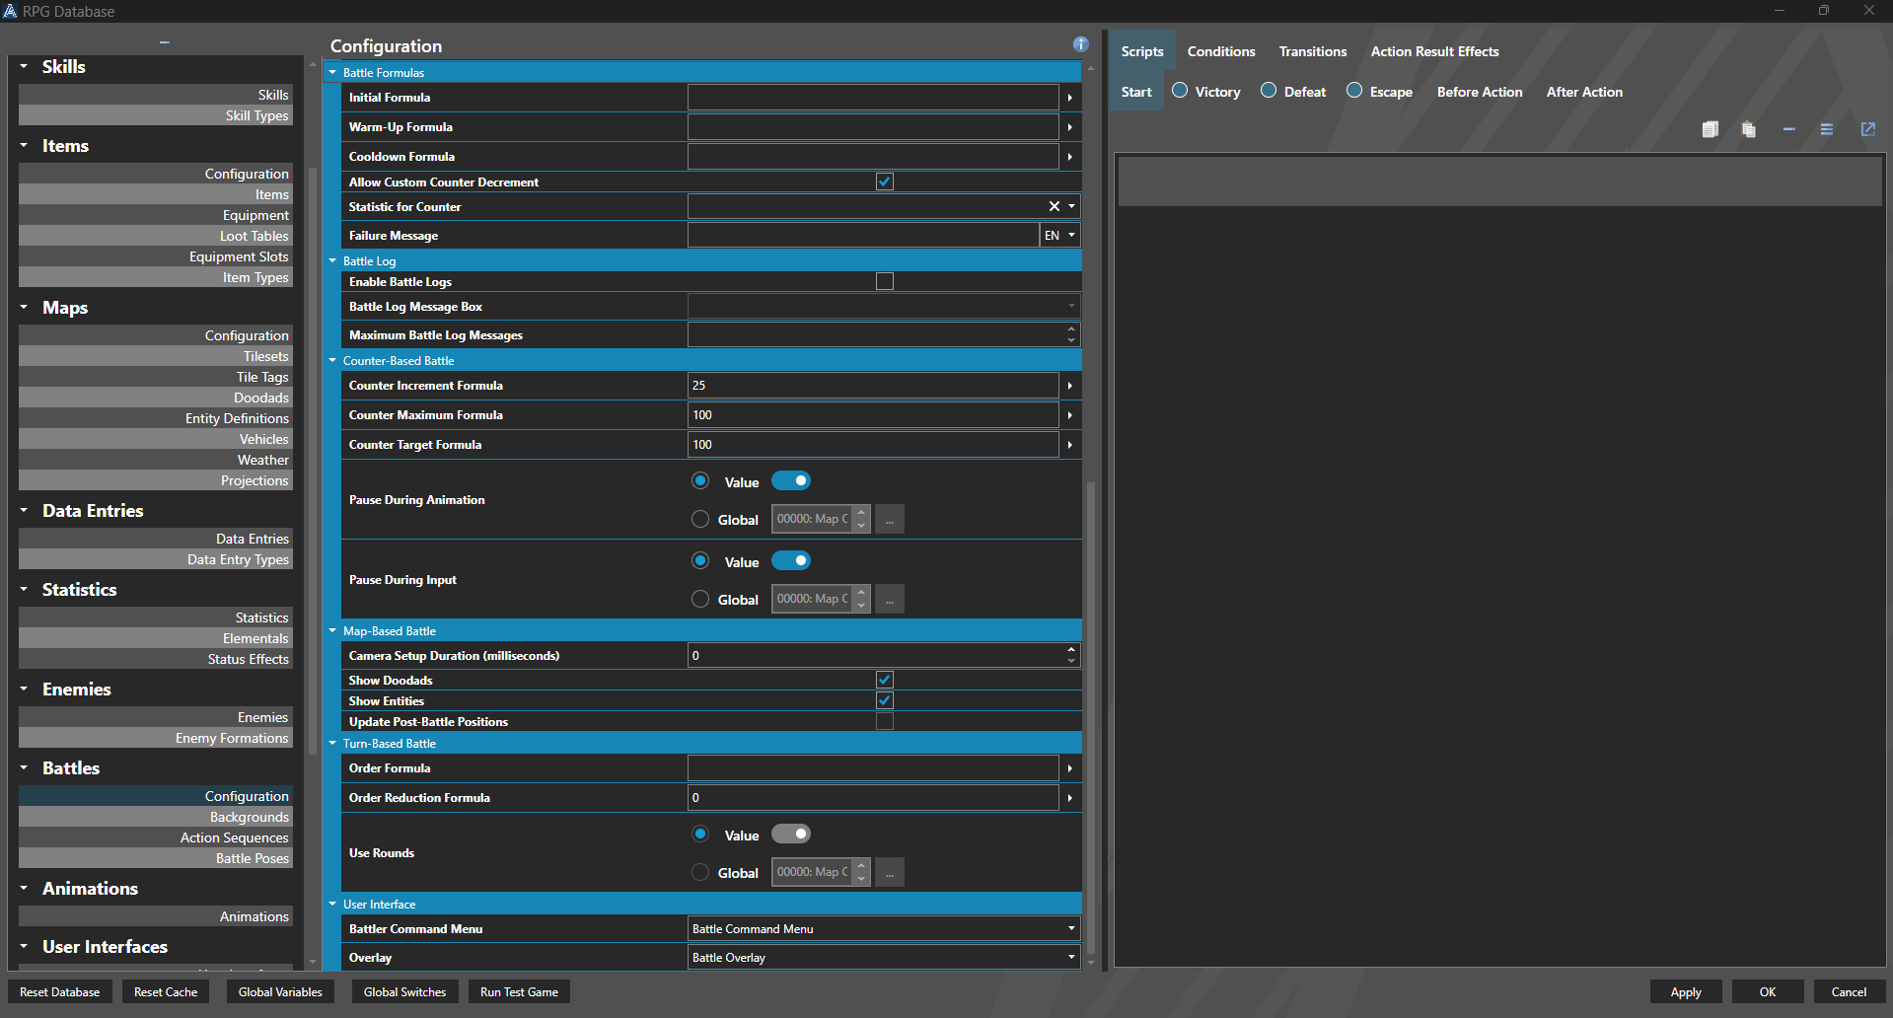Switch to the Action Result Effects tab
The width and height of the screenshot is (1893, 1018).
1433,50
